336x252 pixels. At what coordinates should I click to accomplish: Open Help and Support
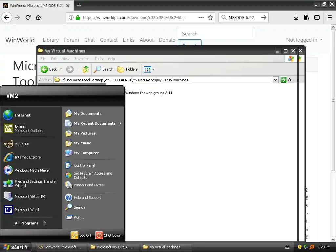(x=83, y=197)
